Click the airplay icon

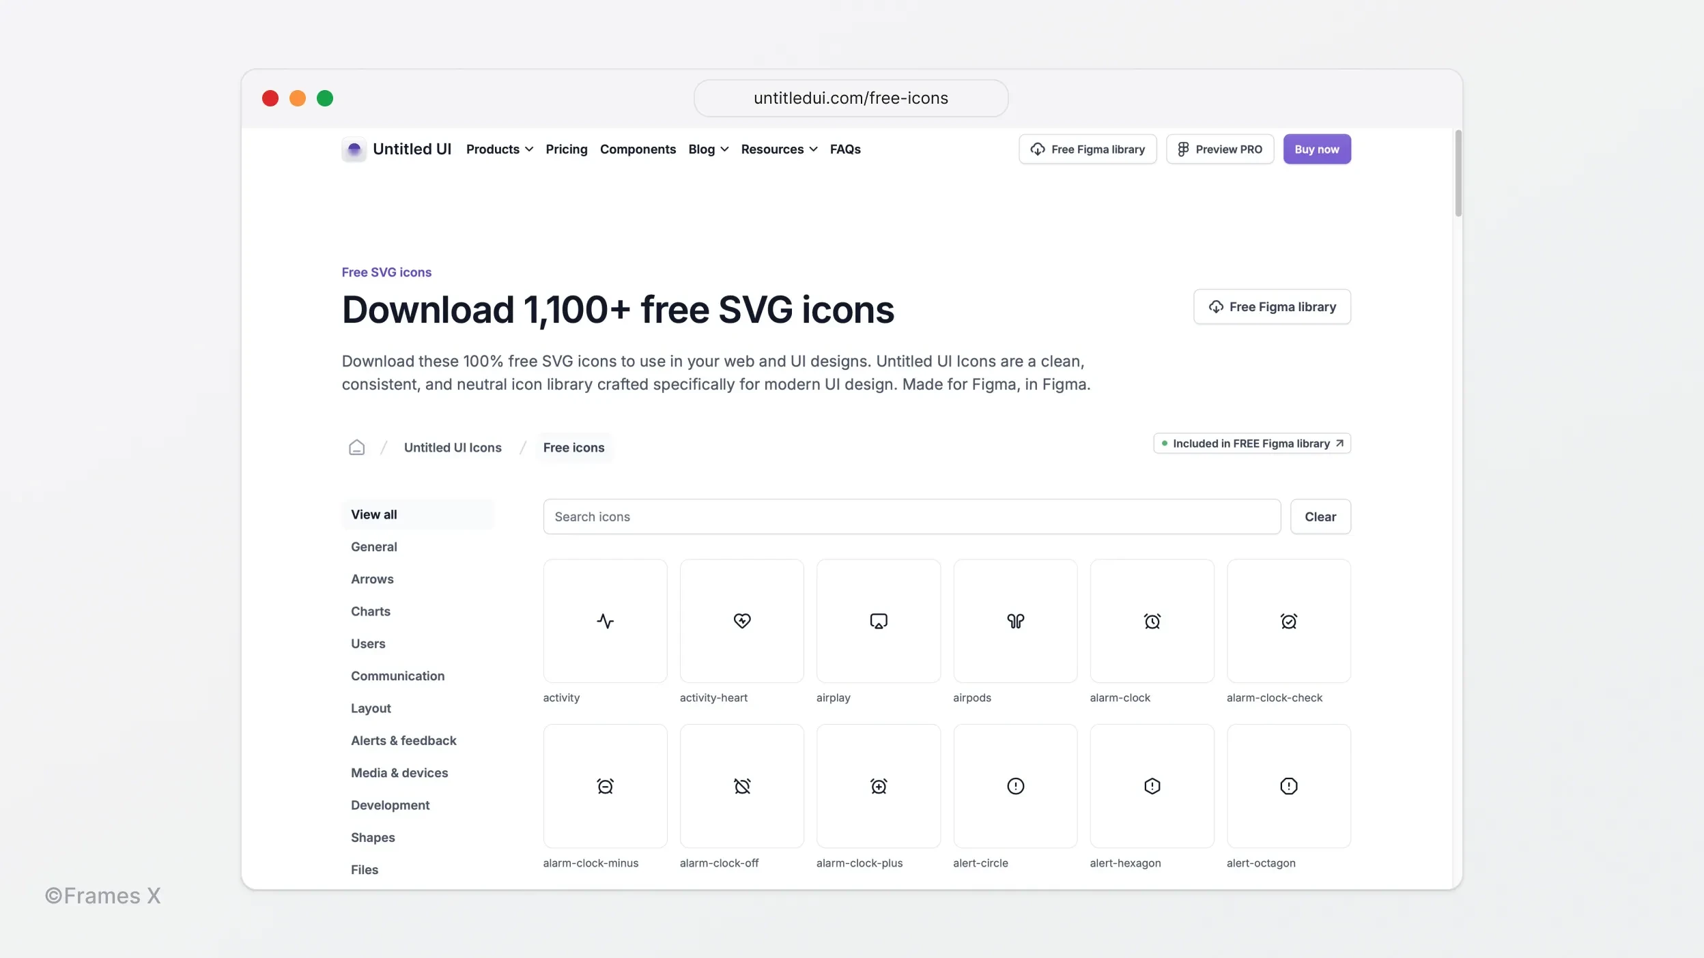(878, 620)
